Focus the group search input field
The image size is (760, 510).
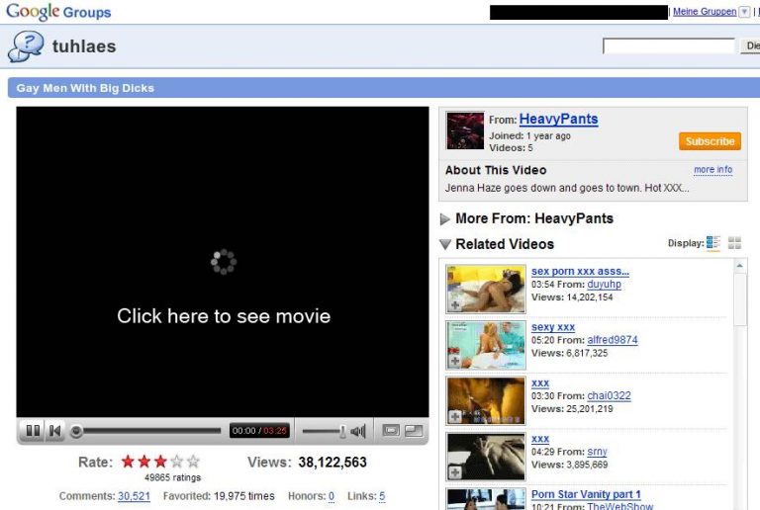coord(668,46)
